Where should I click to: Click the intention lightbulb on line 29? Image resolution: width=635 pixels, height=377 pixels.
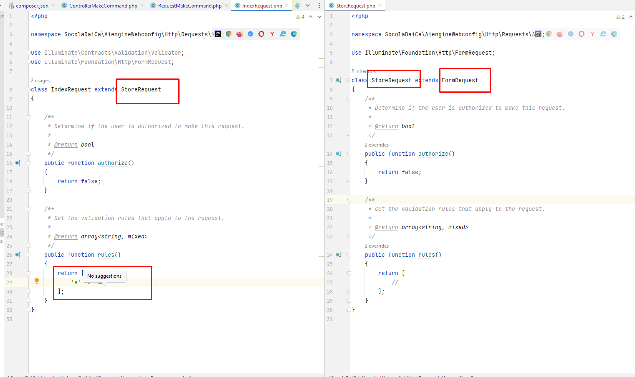[37, 281]
